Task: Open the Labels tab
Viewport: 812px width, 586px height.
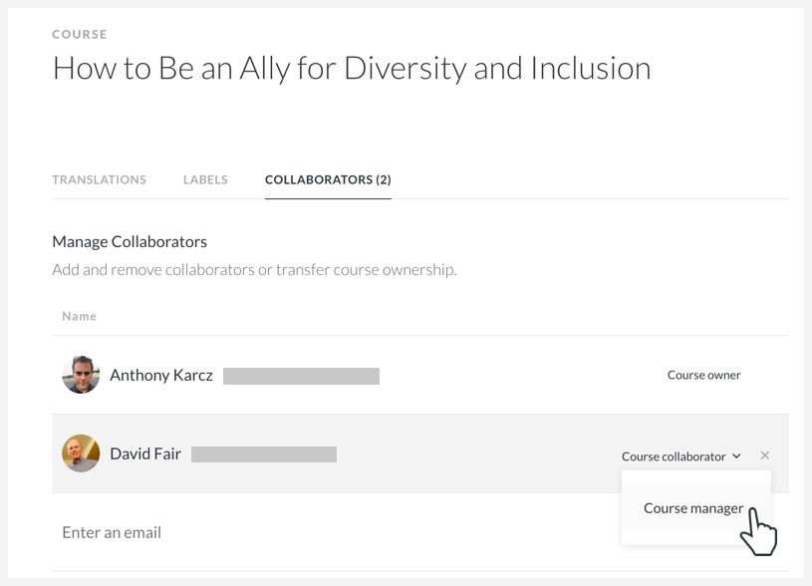Action: click(x=205, y=179)
